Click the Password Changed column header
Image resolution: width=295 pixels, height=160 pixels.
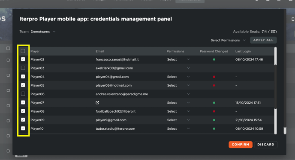(214, 51)
